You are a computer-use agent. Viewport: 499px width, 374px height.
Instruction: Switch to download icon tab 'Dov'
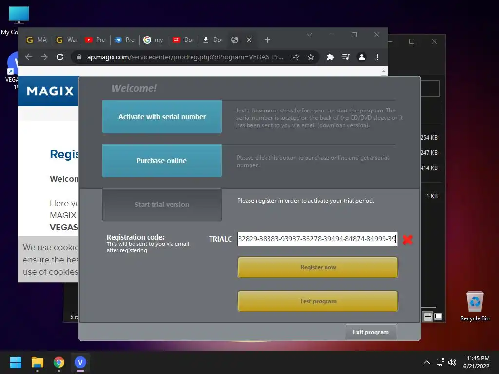click(x=212, y=40)
